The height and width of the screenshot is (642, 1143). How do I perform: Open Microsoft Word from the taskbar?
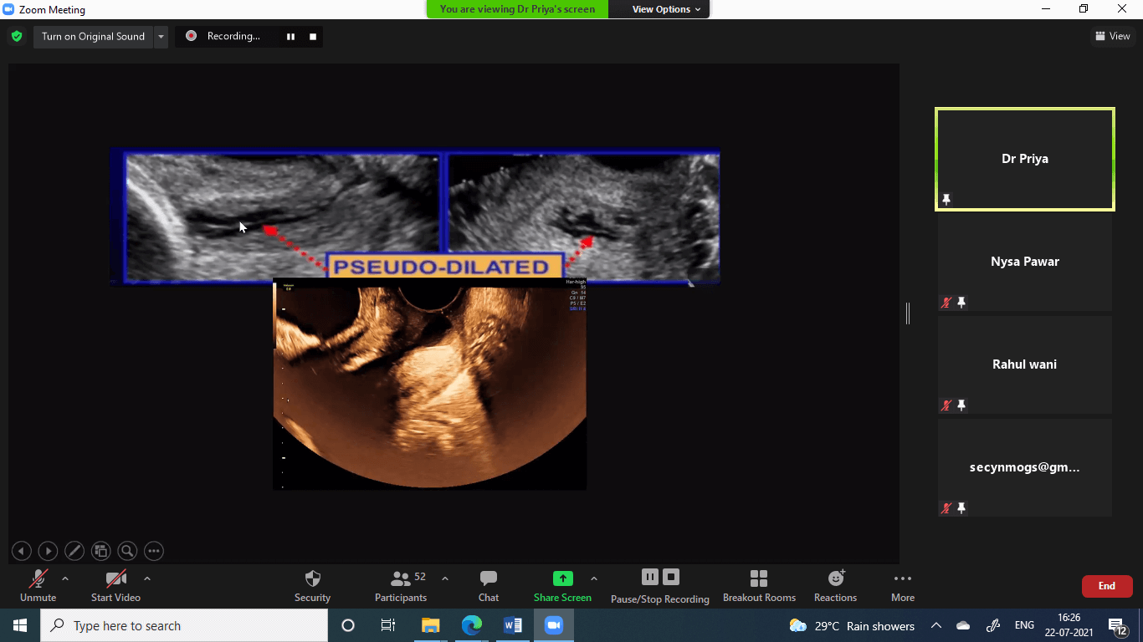click(x=512, y=625)
